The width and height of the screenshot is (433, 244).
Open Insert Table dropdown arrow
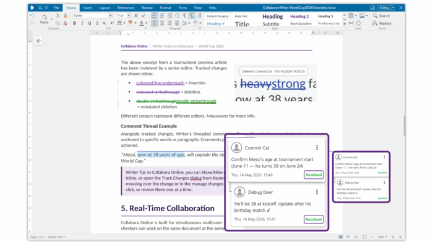[x=356, y=15]
